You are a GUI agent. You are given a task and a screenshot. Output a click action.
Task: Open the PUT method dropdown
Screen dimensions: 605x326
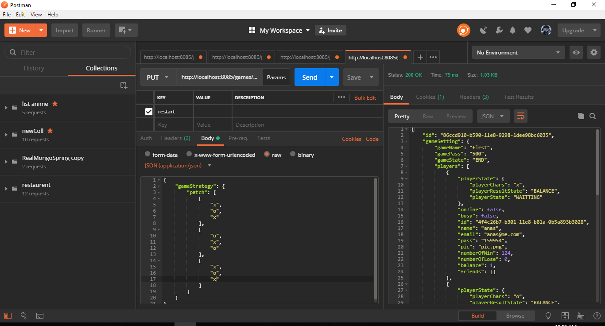click(158, 77)
